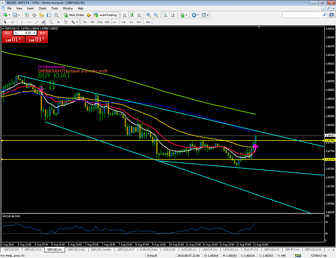Open the View menu
The height and width of the screenshot is (258, 336).
19,9
